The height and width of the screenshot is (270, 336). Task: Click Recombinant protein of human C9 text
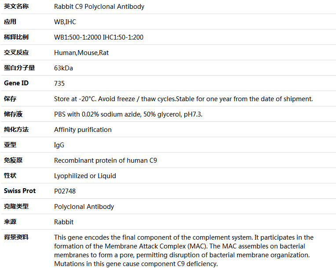coord(106,161)
